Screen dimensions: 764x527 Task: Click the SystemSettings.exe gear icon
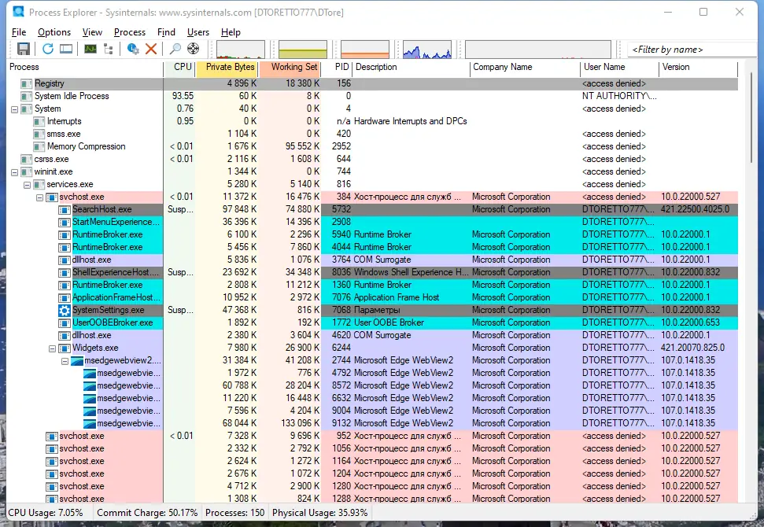click(65, 310)
